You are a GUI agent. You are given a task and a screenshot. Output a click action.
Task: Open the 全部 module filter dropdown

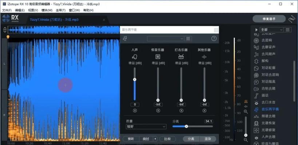(x=271, y=30)
